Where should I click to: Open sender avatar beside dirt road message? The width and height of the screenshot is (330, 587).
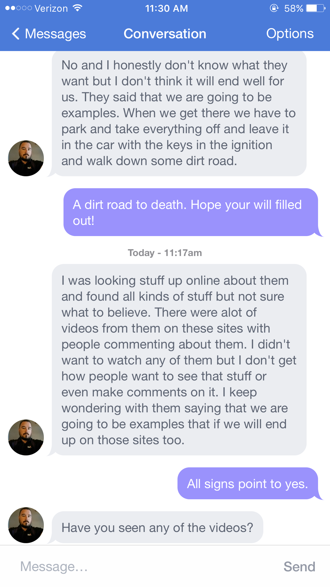tap(26, 158)
